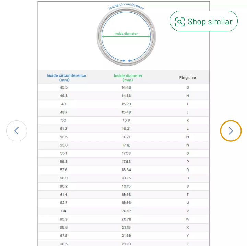Screen dimensions: 247x246
Task: Select the row for ring size G
Action: click(x=123, y=87)
